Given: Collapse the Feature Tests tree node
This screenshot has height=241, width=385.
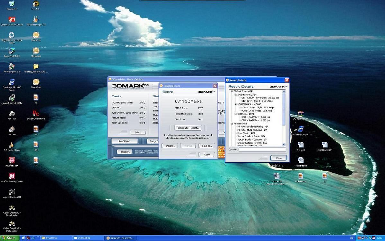Looking at the screenshot, I should 231,124.
